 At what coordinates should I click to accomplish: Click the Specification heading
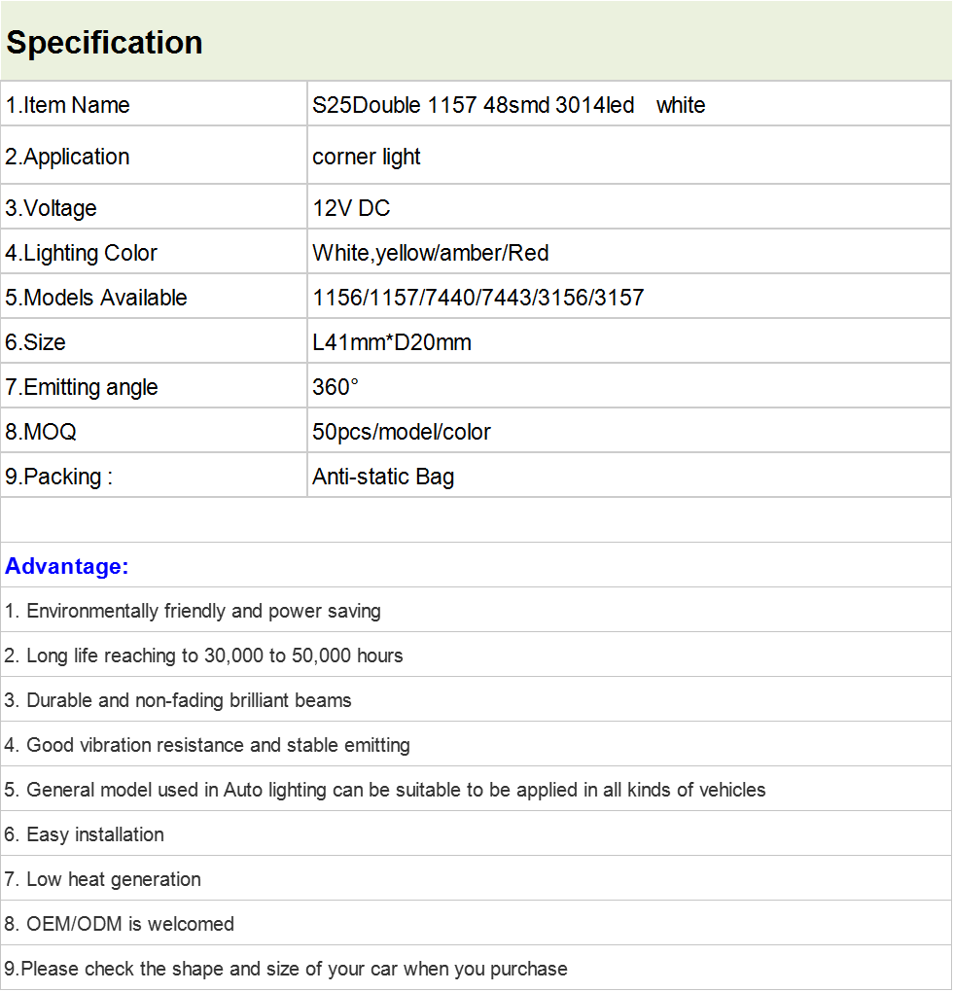tap(104, 43)
